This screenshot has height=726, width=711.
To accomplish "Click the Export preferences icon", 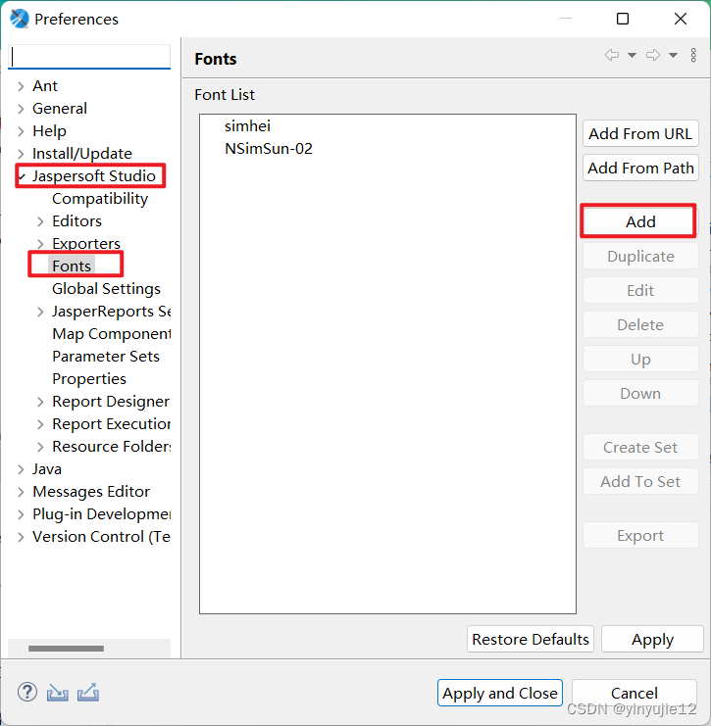I will [x=88, y=693].
